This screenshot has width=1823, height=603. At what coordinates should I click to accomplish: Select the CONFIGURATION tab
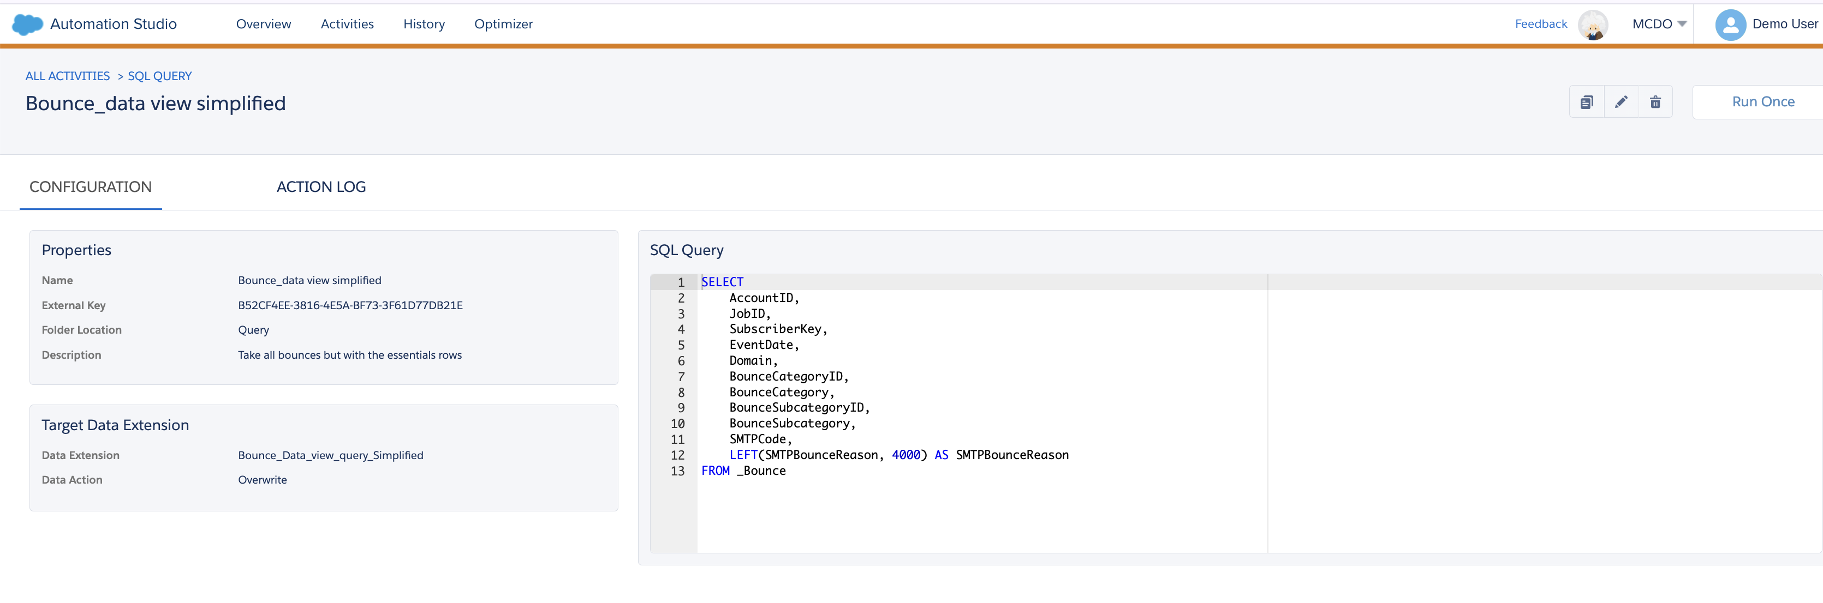(91, 186)
